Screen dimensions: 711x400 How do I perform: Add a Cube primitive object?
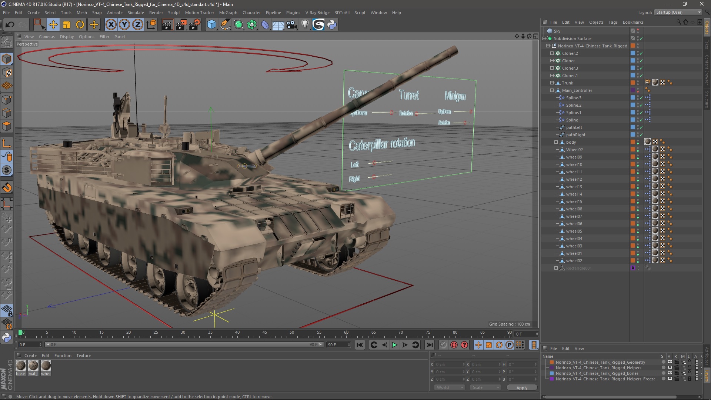[211, 25]
